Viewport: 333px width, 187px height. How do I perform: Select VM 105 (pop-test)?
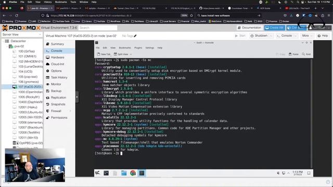[28, 77]
